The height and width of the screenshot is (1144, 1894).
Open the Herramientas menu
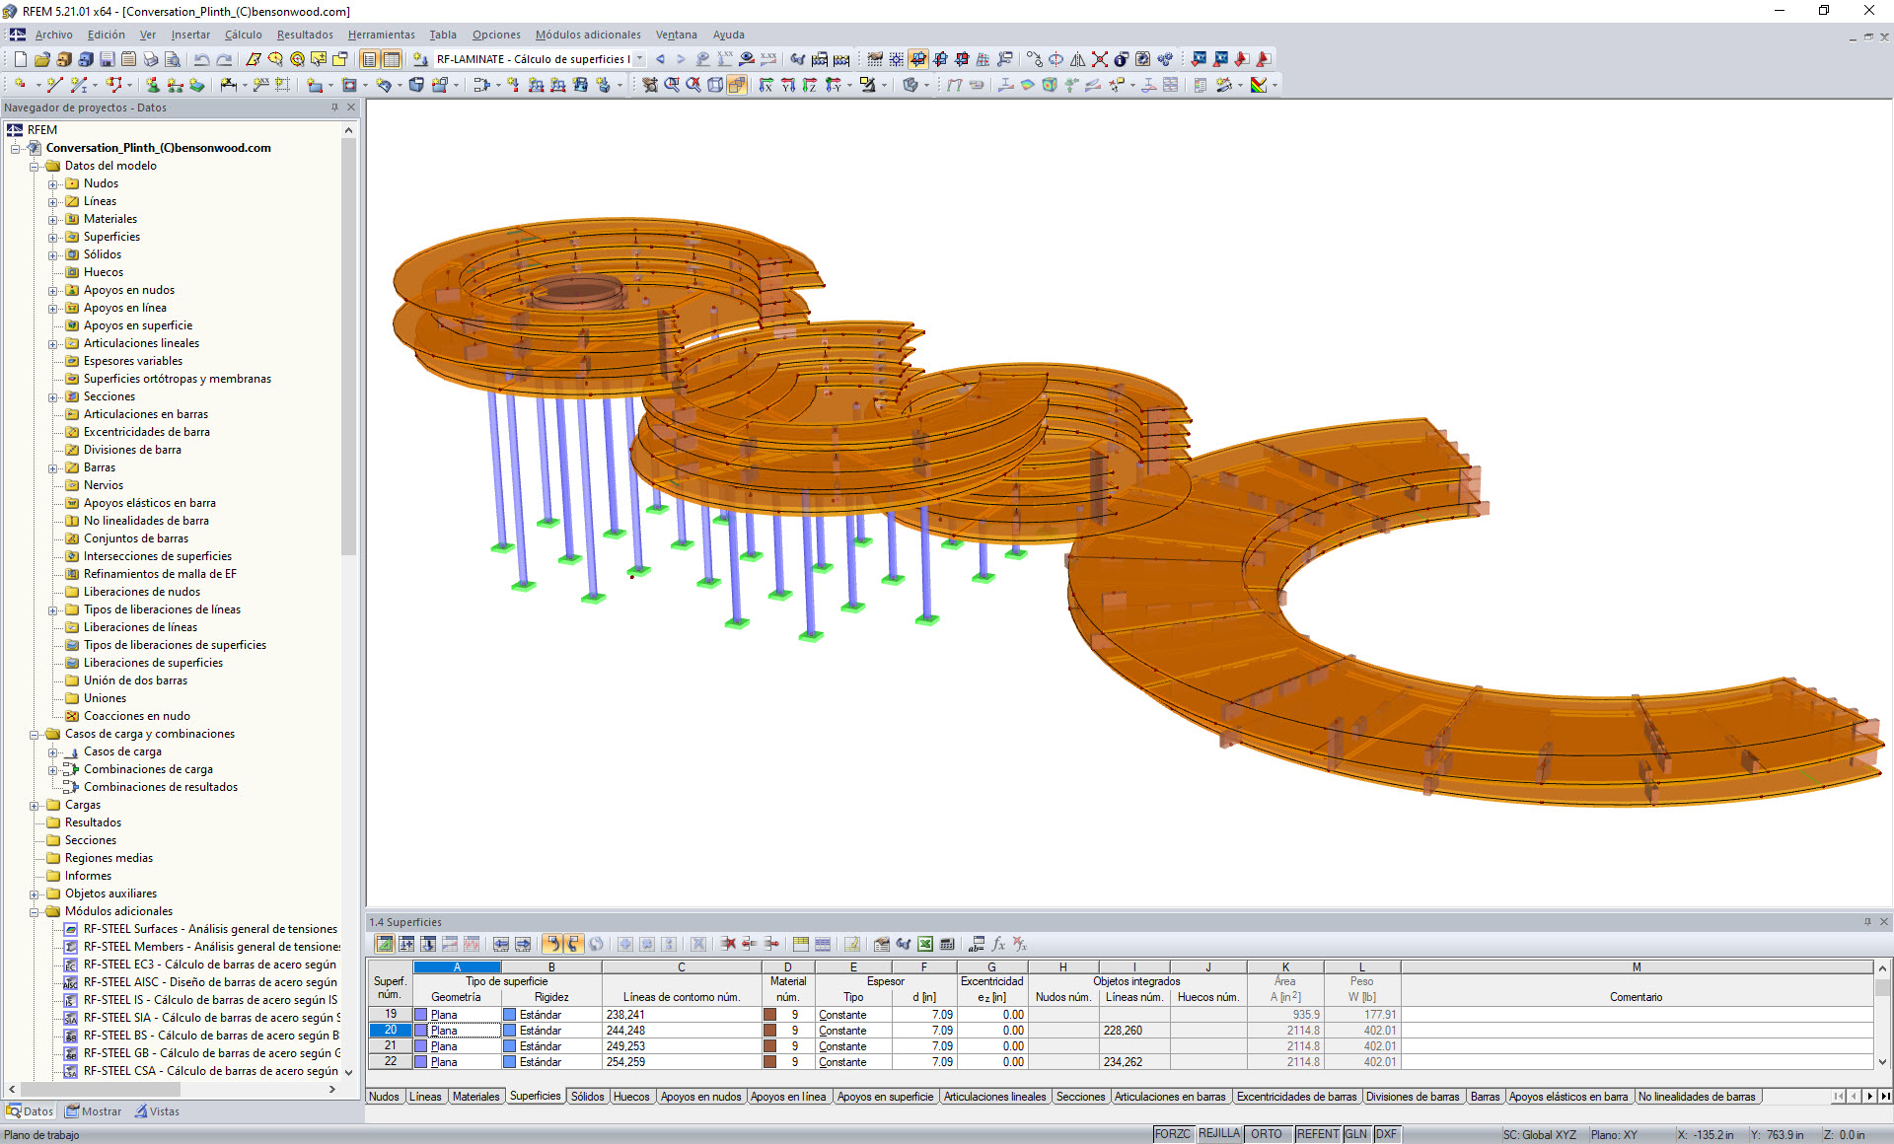click(x=382, y=35)
